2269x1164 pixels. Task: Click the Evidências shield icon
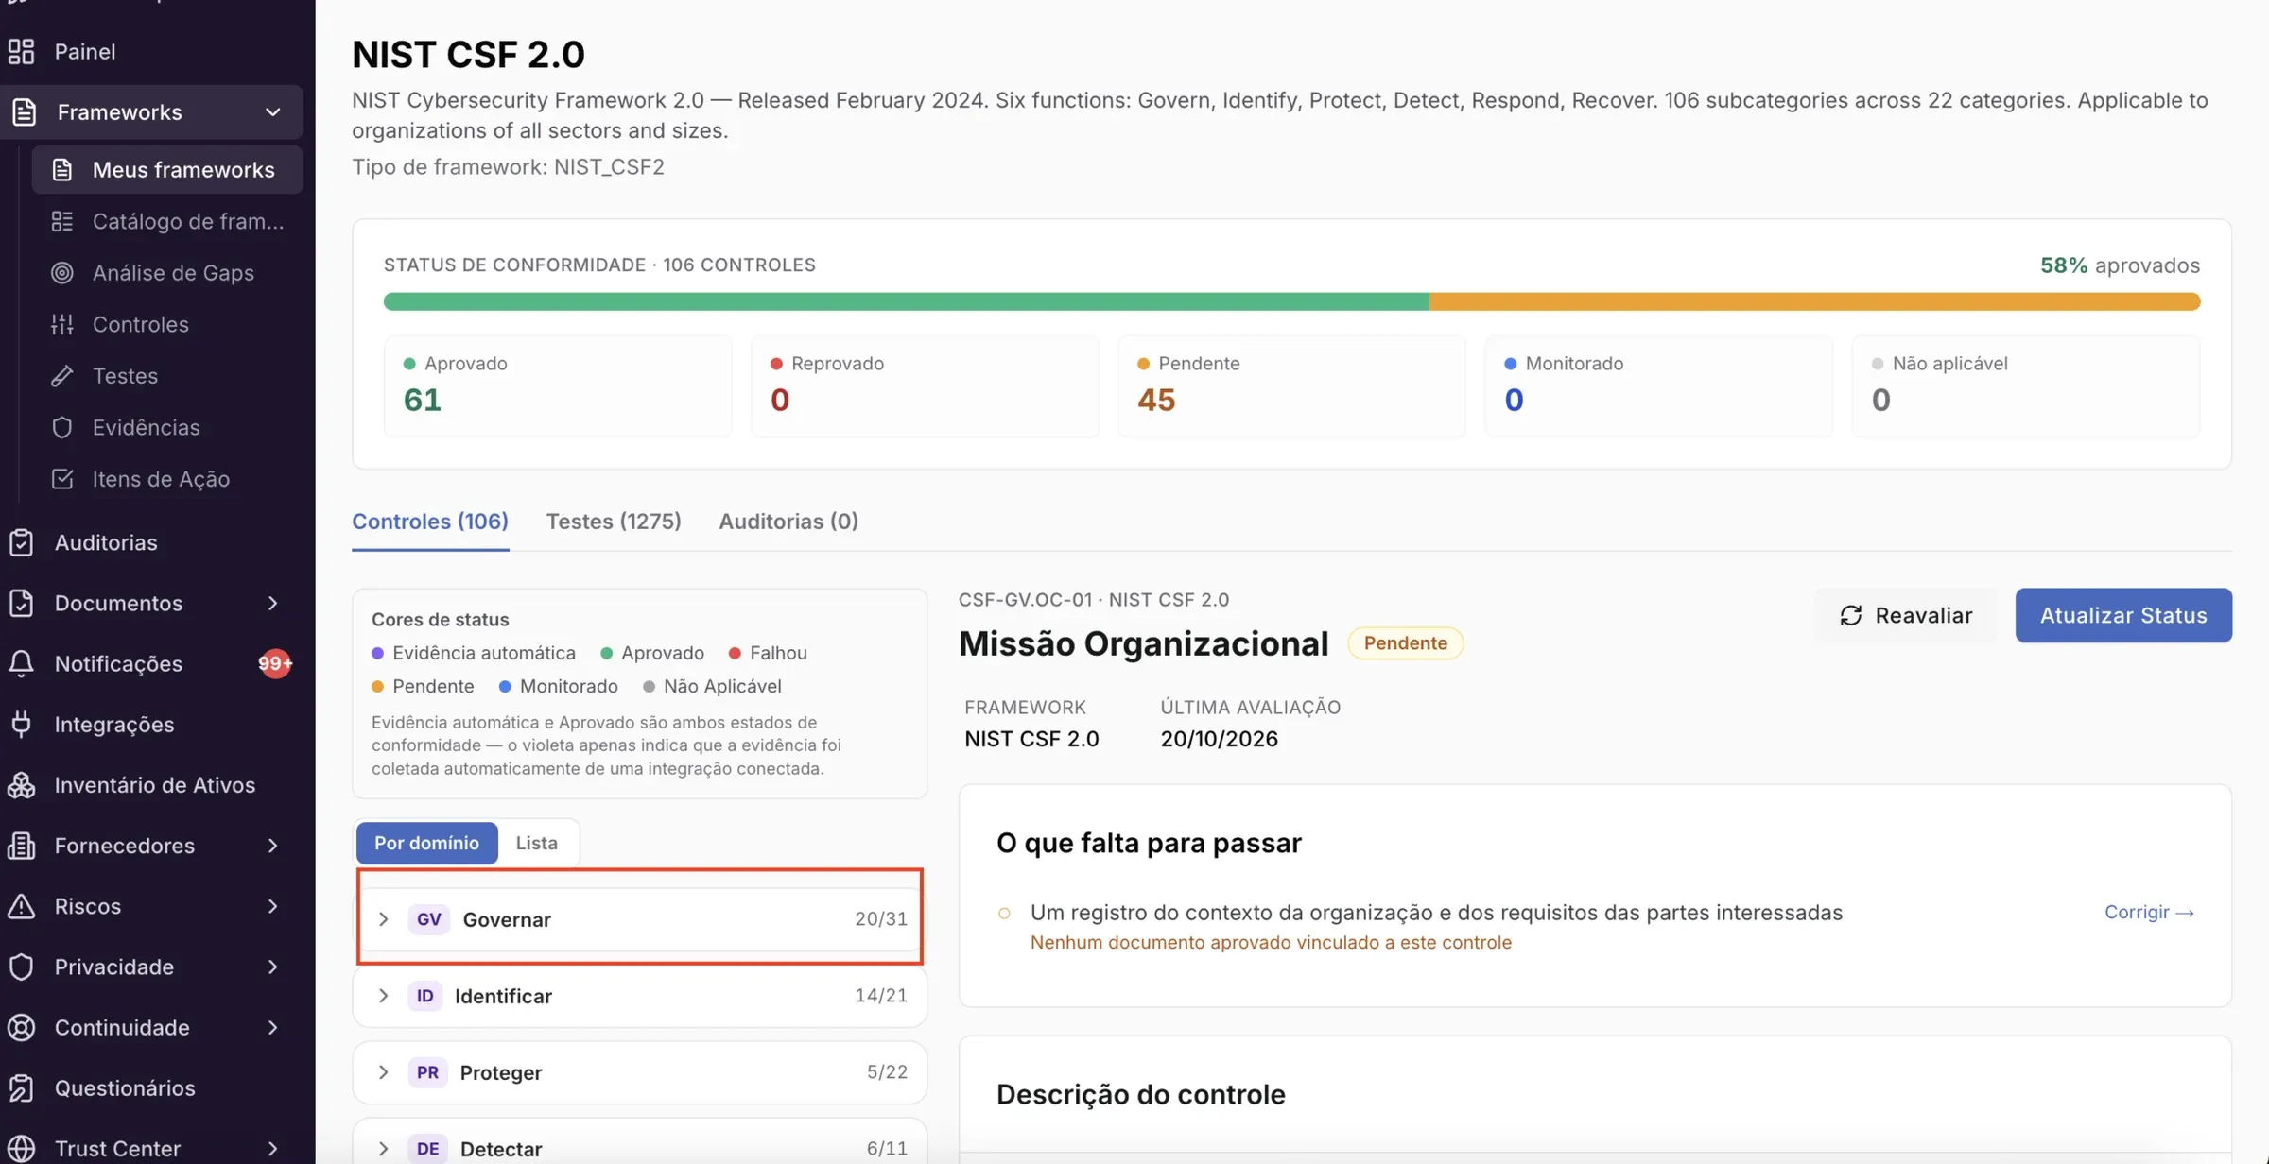pos(62,427)
